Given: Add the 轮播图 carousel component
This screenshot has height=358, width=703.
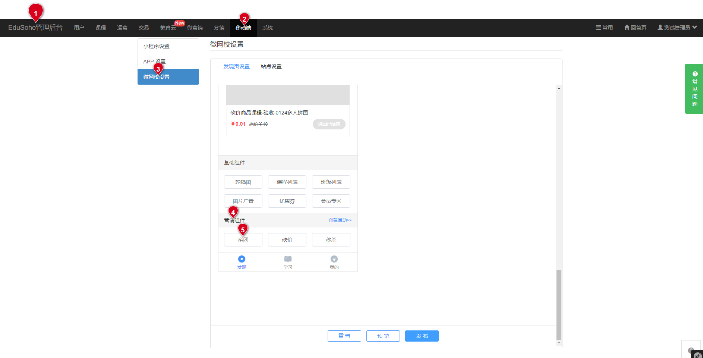Looking at the screenshot, I should [243, 182].
